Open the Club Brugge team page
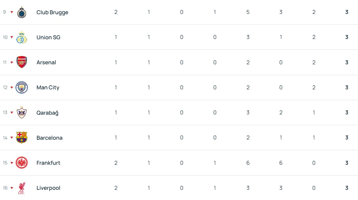358x200 pixels. click(x=52, y=12)
